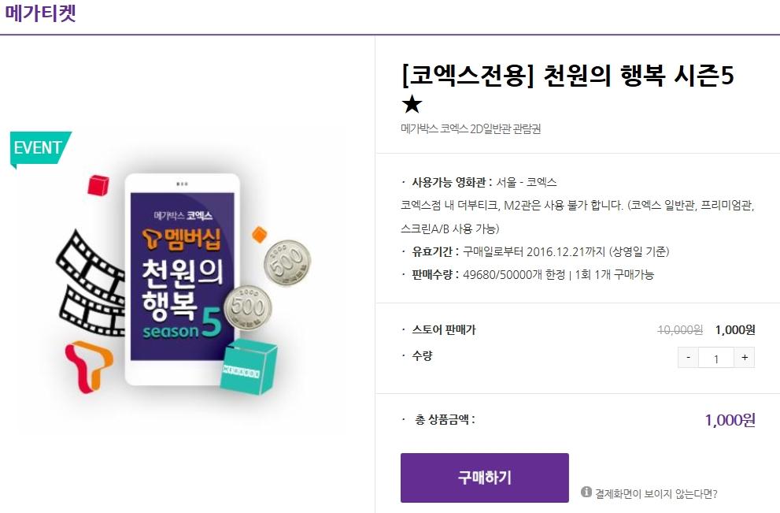
Task: Click the 메가티켓 header title
Action: click(40, 13)
